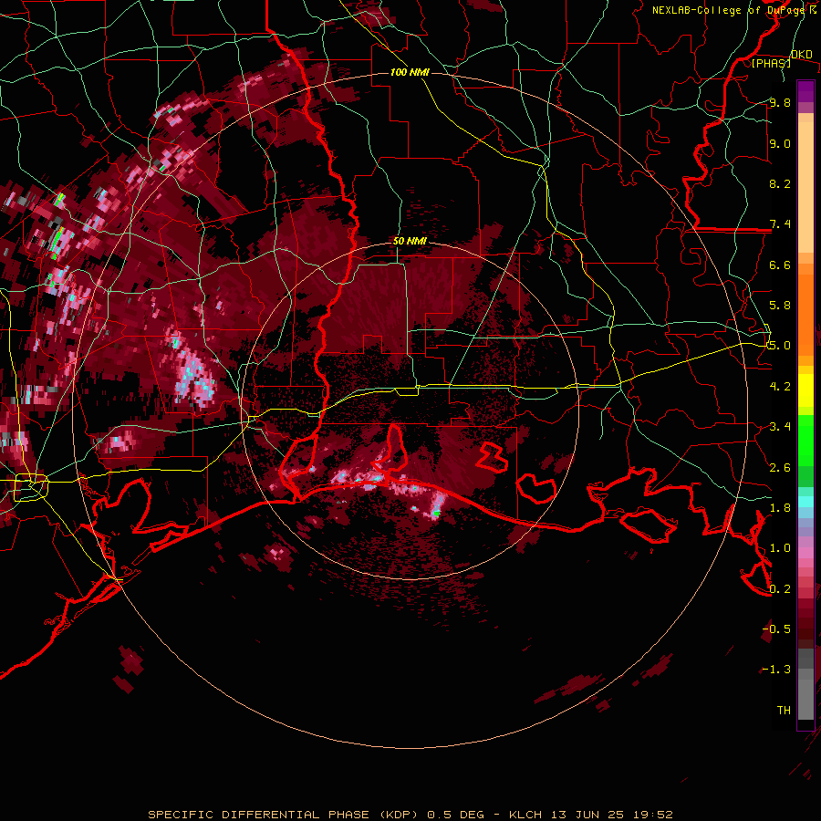Click the 9.8 value on color scale
This screenshot has height=821, width=821.
(x=780, y=102)
